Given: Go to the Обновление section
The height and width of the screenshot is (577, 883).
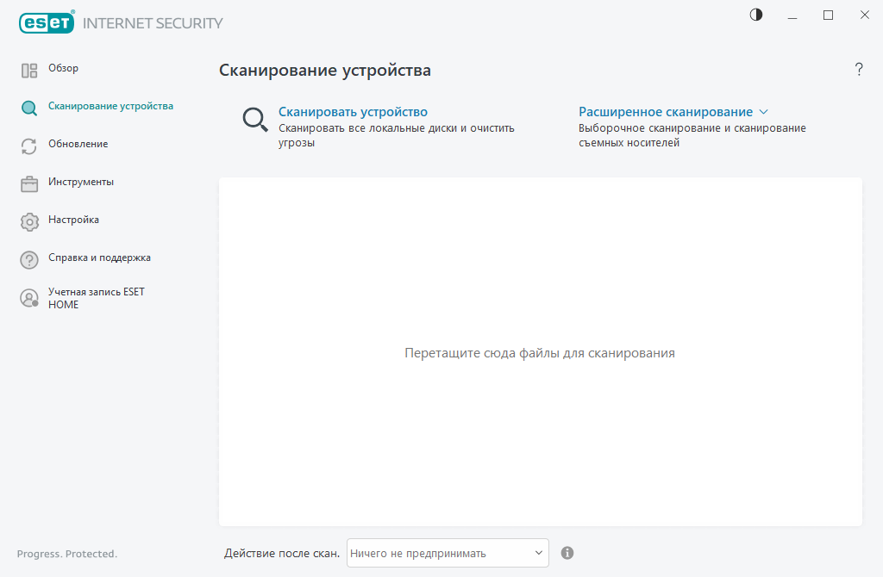Looking at the screenshot, I should pos(78,144).
